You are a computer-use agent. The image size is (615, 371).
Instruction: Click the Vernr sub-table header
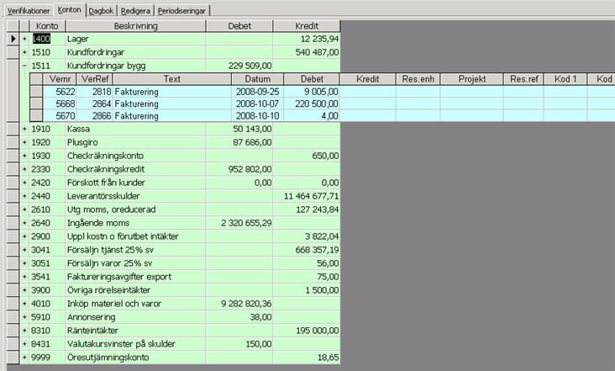pos(60,79)
